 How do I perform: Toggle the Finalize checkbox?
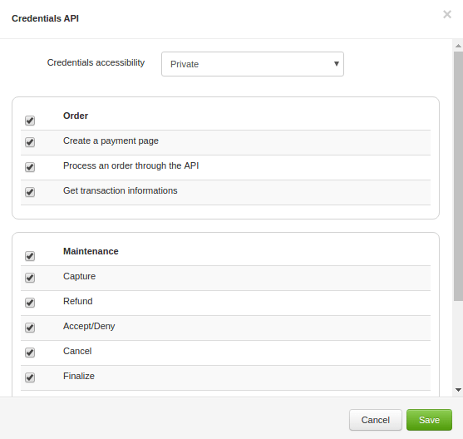(x=30, y=377)
